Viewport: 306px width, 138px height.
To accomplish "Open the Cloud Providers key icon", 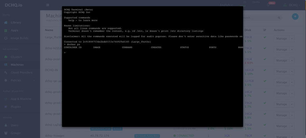I will [6, 72].
